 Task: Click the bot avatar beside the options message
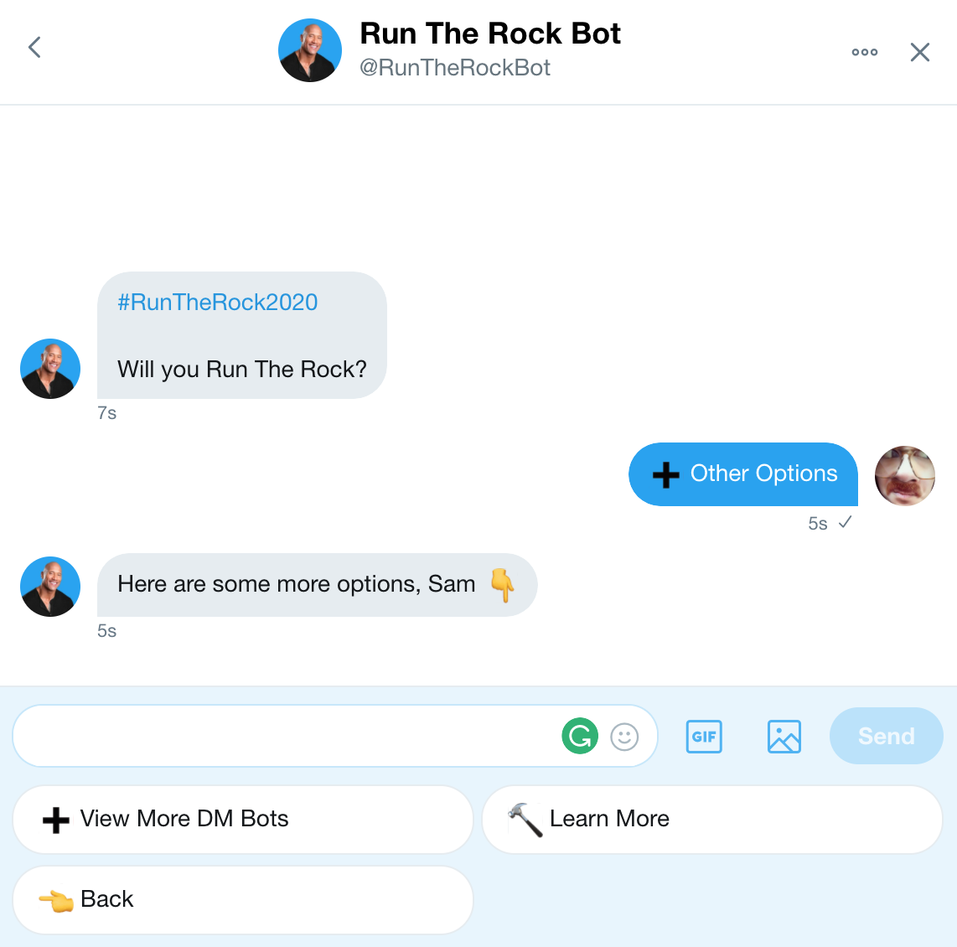point(49,586)
